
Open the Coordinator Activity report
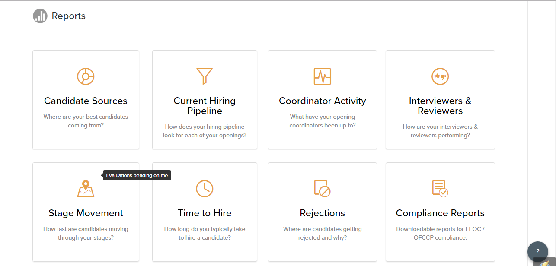323,99
